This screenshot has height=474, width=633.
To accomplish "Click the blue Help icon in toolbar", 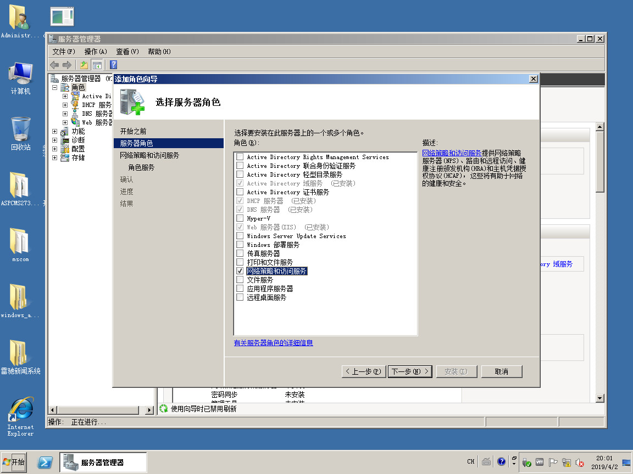I will coord(114,65).
